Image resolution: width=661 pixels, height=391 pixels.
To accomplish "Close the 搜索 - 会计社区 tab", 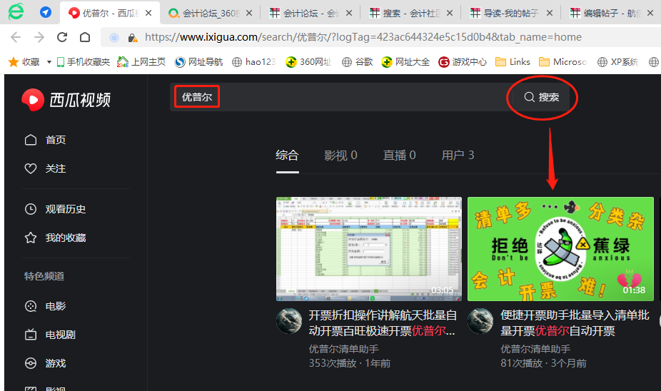I will [450, 13].
